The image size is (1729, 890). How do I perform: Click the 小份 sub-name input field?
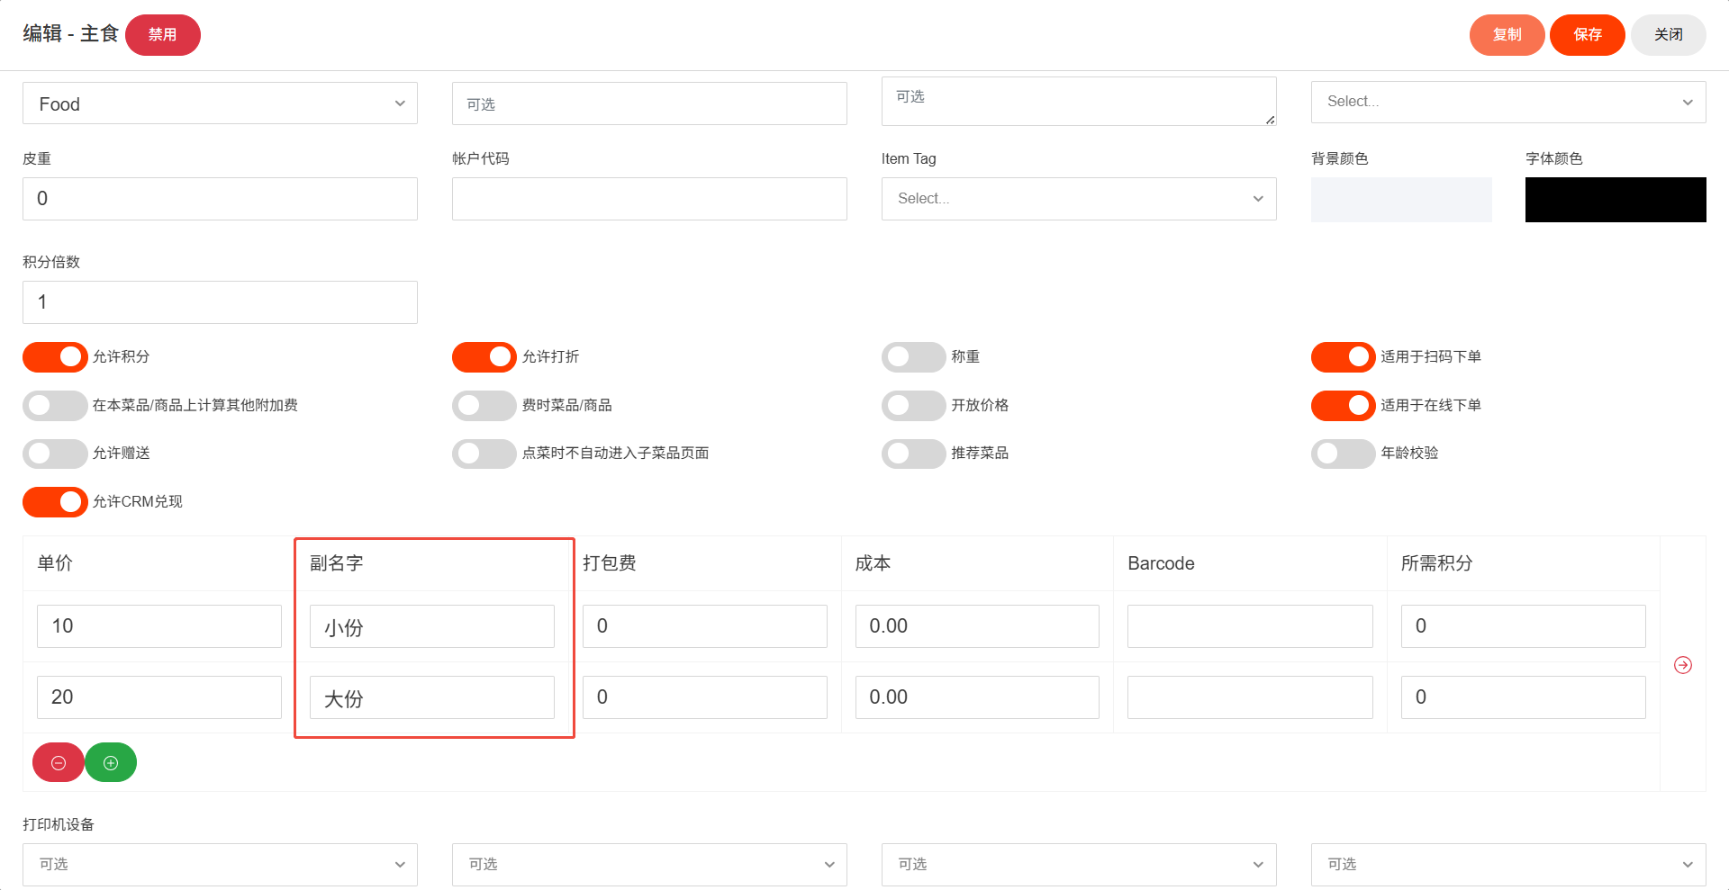(431, 626)
